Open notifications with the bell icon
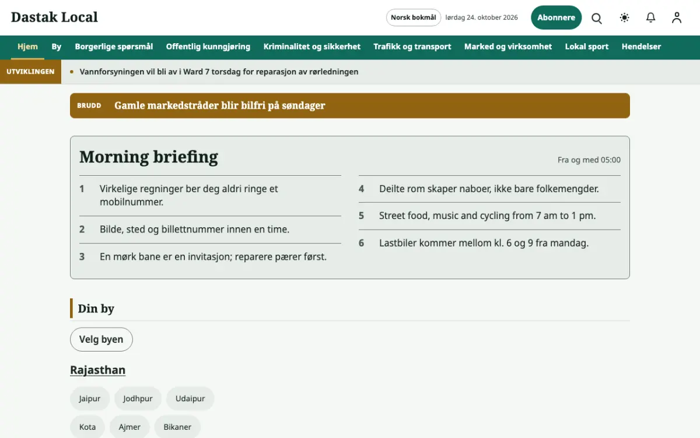Image resolution: width=700 pixels, height=438 pixels. coord(651,18)
